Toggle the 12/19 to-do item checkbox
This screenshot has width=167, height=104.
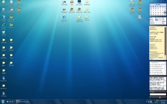[x=151, y=65]
